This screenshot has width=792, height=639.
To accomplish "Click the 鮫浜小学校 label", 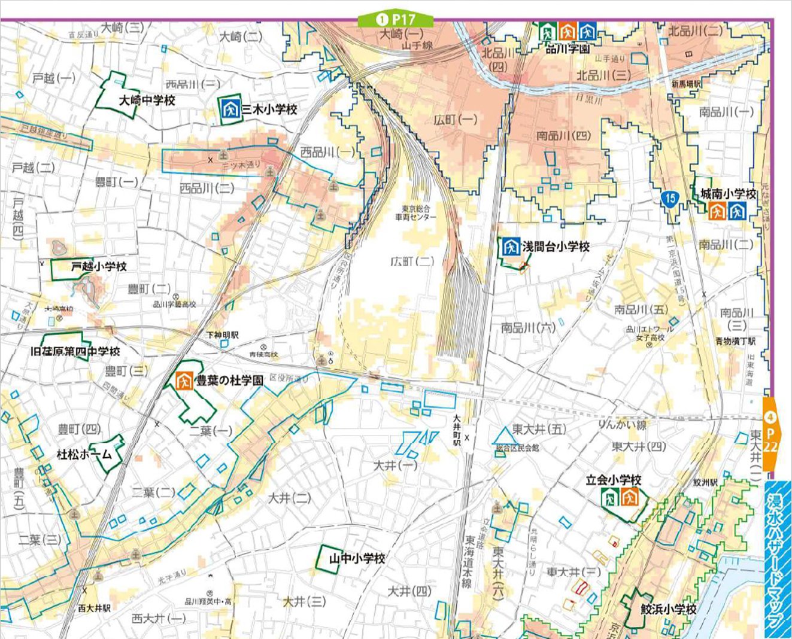I will pos(669,610).
